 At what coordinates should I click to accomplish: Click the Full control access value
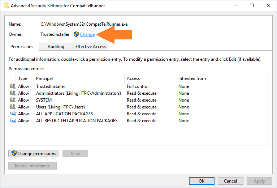[x=138, y=86]
